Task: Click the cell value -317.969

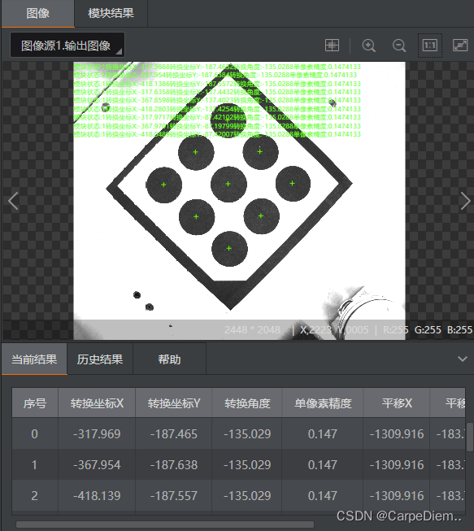Action: tap(97, 433)
